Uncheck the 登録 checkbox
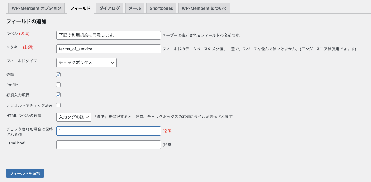Image resolution: width=371 pixels, height=182 pixels. point(59,75)
